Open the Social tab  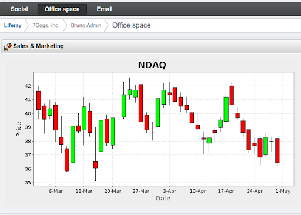point(19,9)
